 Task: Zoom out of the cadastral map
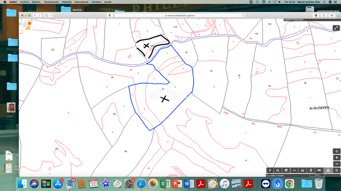pos(337,163)
